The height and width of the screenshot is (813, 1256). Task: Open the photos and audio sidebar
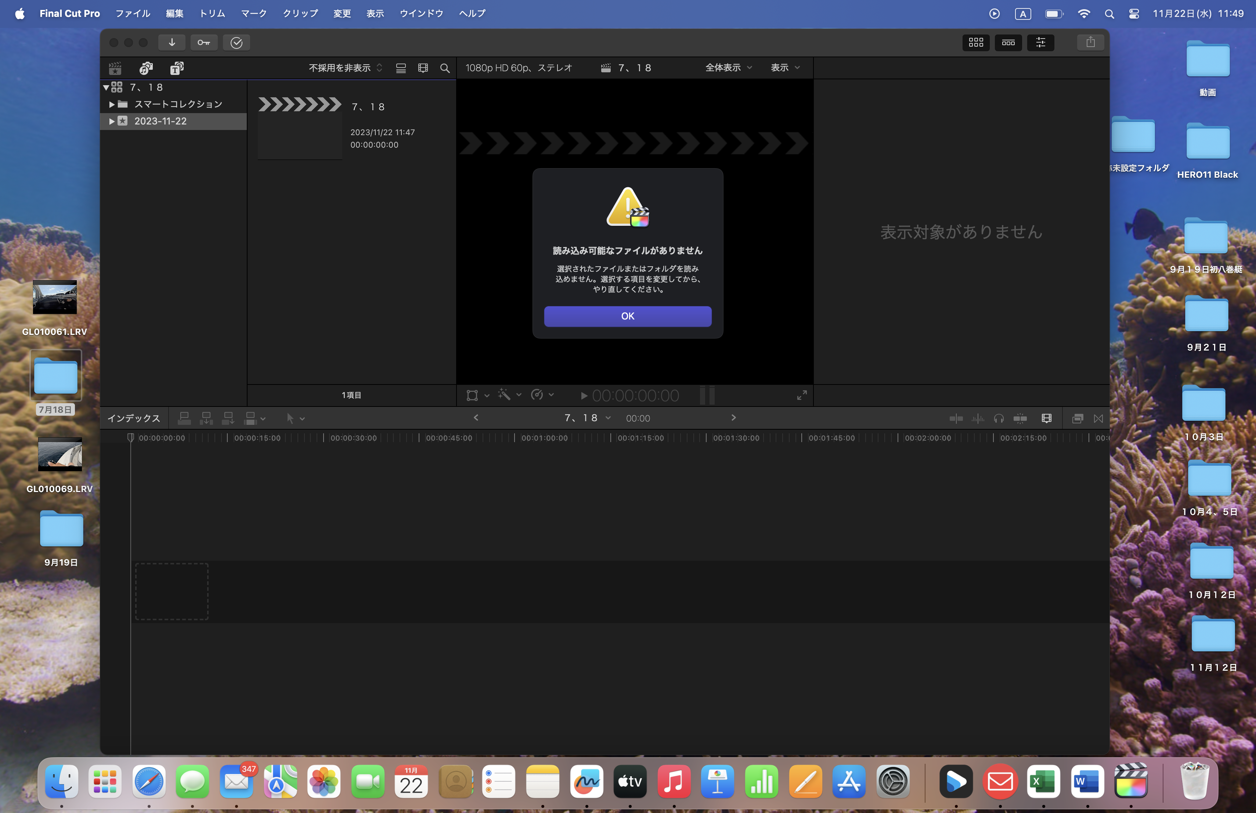146,68
